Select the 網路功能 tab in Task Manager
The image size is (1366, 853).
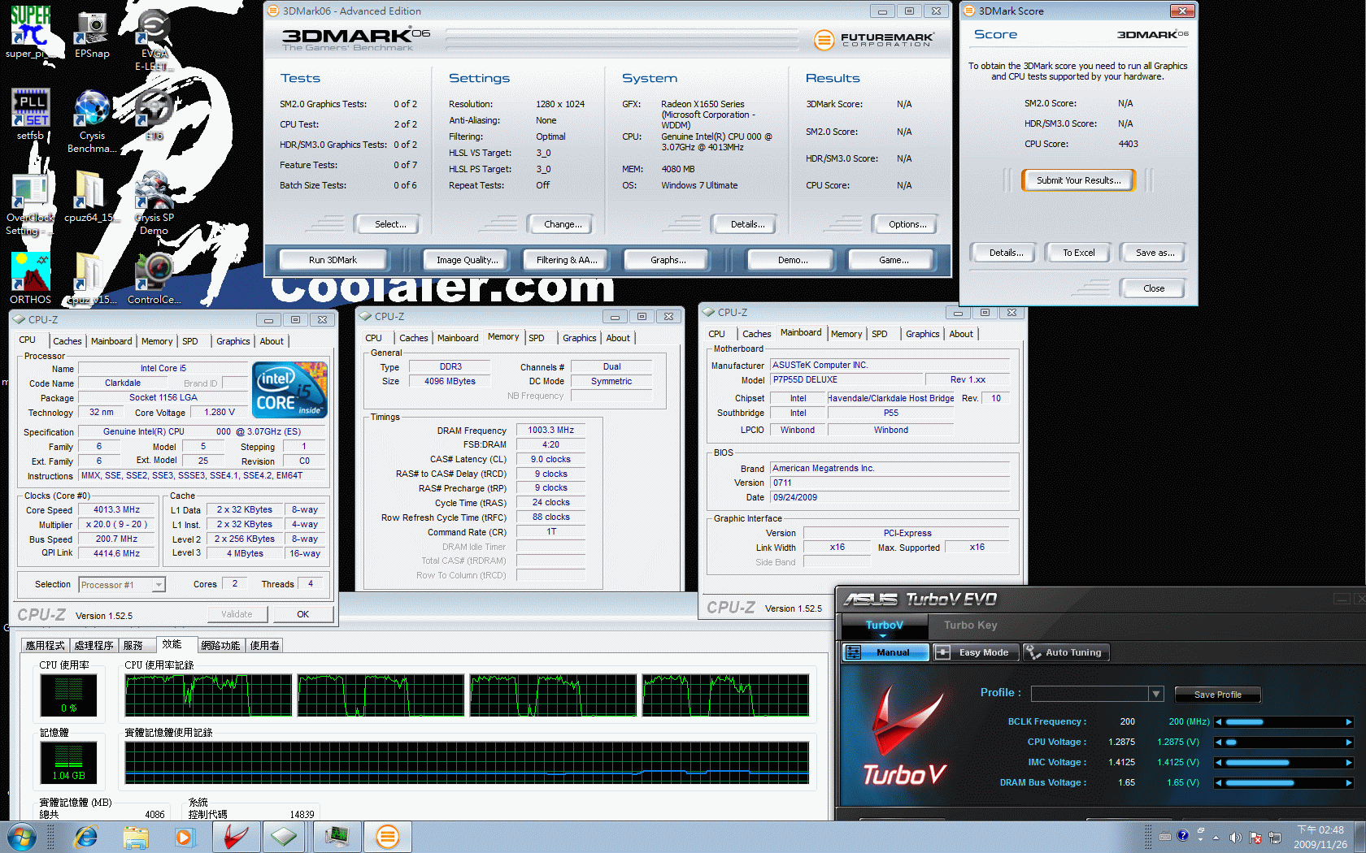[x=220, y=645]
